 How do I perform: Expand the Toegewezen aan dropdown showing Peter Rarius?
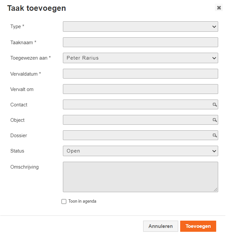pyautogui.click(x=141, y=58)
